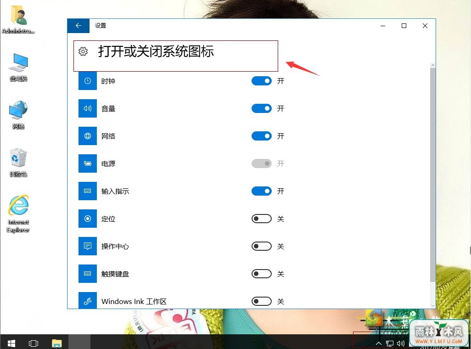
Task: Click the globe icon beside 网络
Action: (87, 136)
